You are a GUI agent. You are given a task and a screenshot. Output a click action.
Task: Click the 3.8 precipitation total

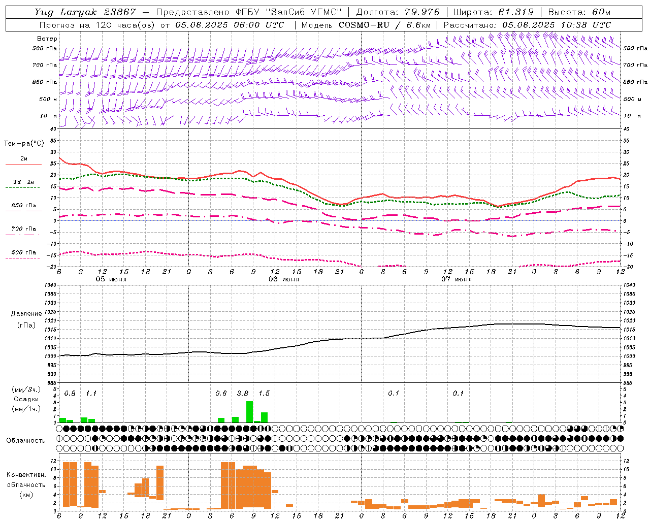pyautogui.click(x=243, y=394)
